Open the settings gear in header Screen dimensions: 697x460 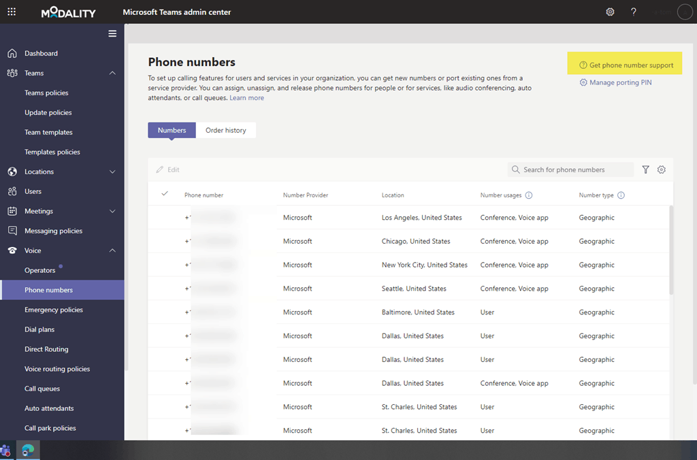610,12
